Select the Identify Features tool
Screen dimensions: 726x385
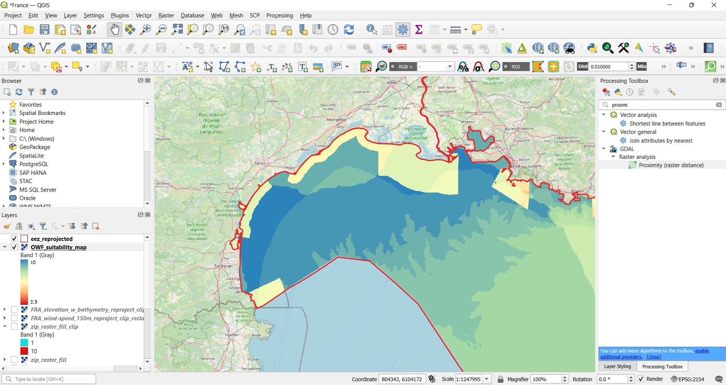[x=372, y=29]
